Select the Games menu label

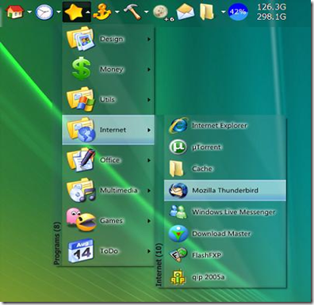tap(111, 221)
